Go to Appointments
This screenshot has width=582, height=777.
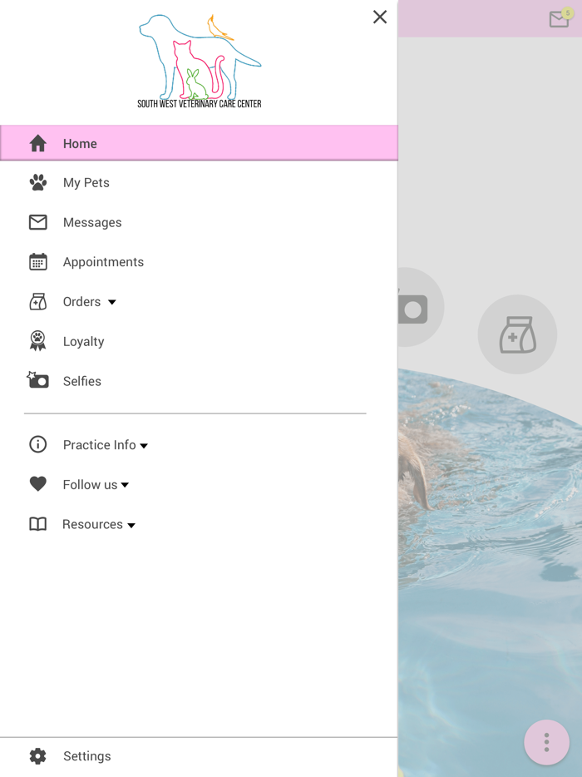[103, 262]
